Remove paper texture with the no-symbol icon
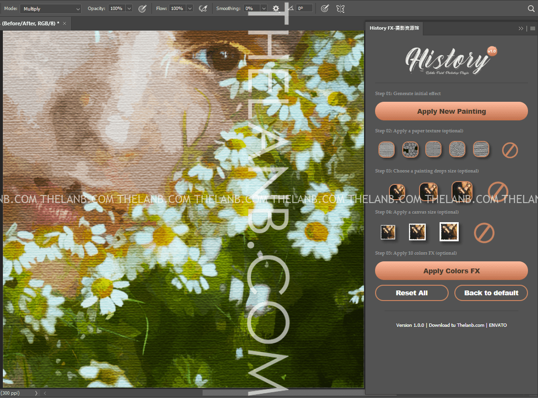Viewport: 538px width, 398px height. (510, 151)
